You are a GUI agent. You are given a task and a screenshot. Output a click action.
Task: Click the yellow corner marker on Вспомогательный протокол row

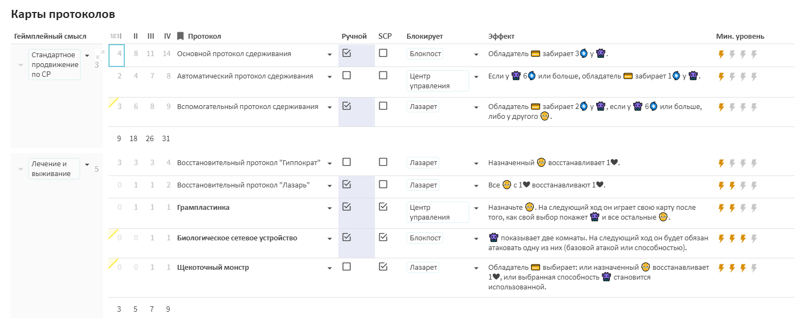point(113,102)
